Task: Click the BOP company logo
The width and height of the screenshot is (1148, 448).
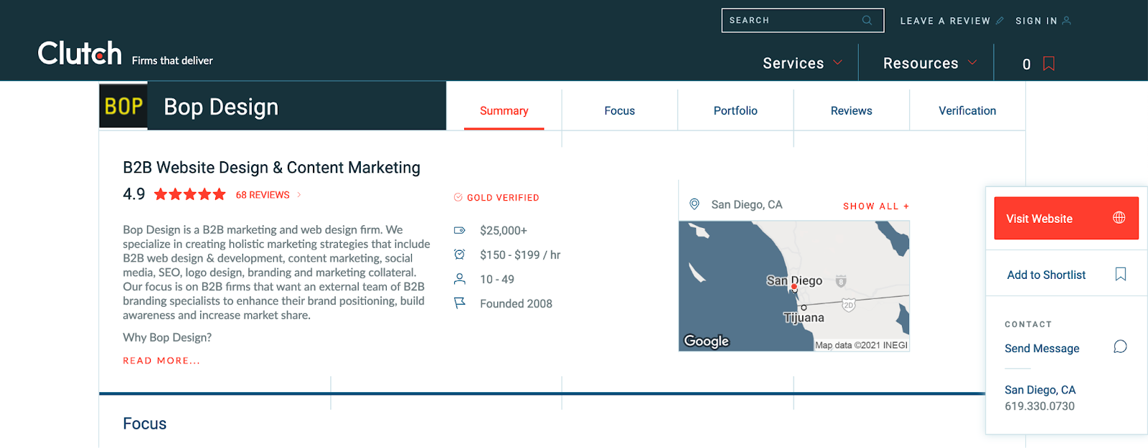Action: coord(123,106)
